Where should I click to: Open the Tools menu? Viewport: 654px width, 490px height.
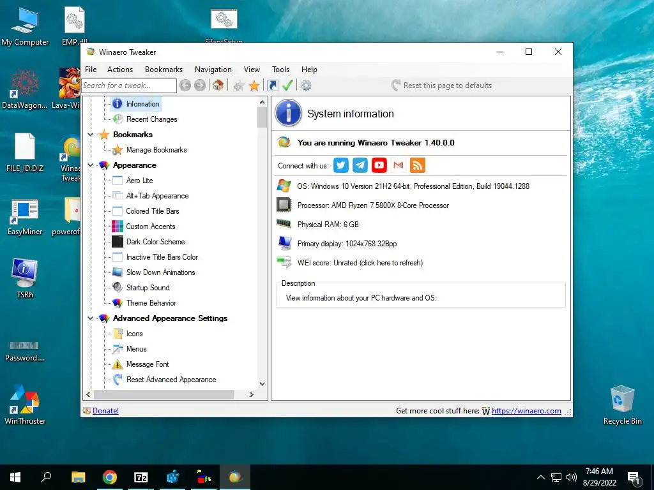(281, 70)
